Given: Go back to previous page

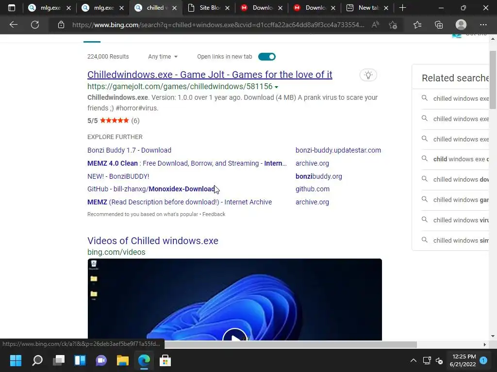Looking at the screenshot, I should click(x=13, y=25).
